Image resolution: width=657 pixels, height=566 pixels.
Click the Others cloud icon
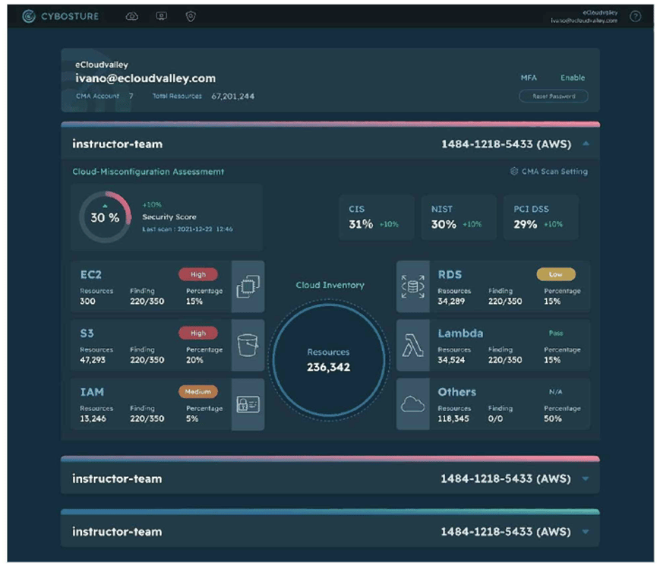coord(413,404)
